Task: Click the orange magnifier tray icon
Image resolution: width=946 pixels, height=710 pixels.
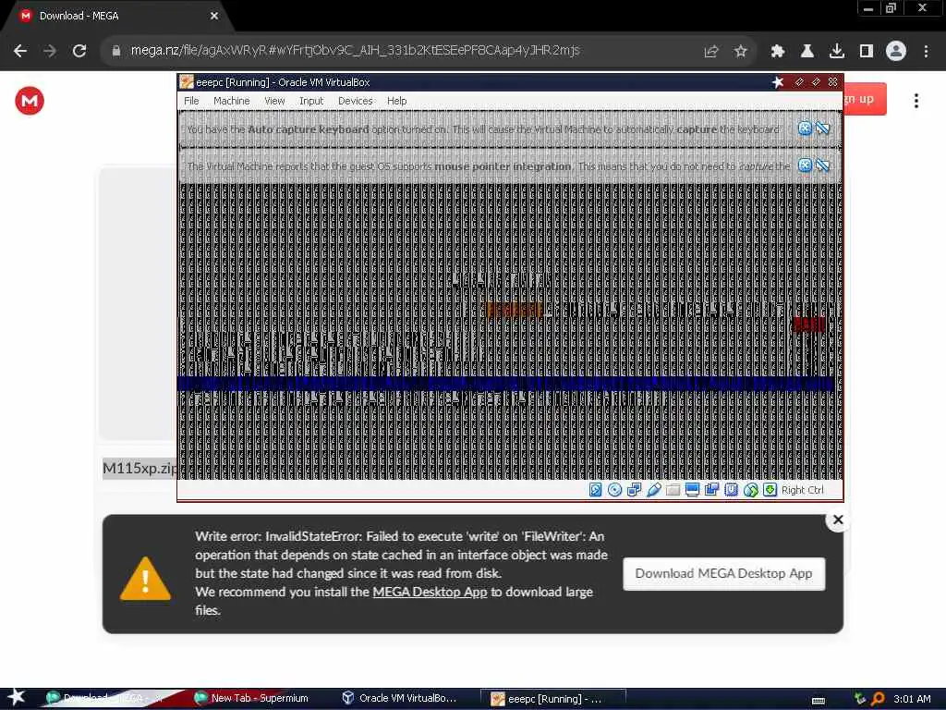Action: click(x=878, y=699)
